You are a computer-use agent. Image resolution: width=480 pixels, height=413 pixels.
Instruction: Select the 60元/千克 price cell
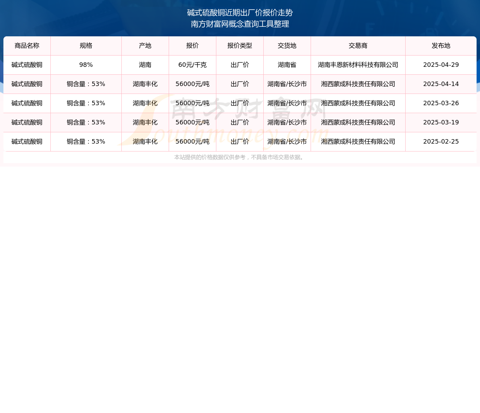coord(192,65)
